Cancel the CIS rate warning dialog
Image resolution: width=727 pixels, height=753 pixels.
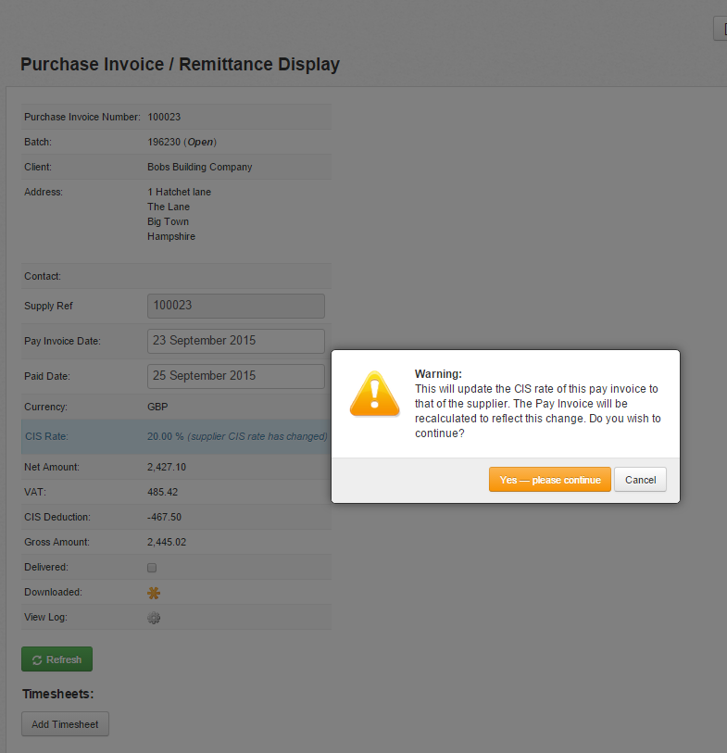640,479
